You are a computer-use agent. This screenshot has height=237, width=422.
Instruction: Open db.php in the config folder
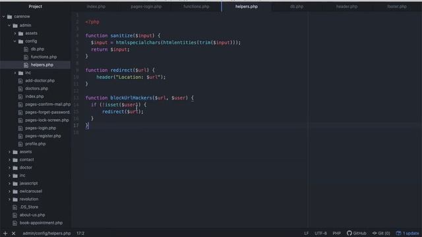pyautogui.click(x=38, y=49)
